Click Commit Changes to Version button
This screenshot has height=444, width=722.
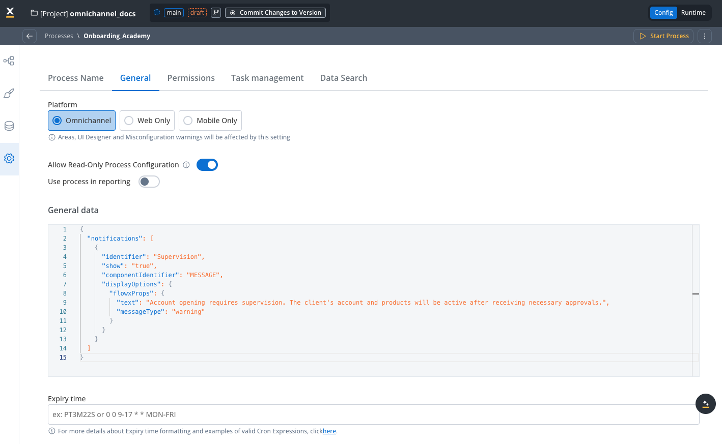pyautogui.click(x=275, y=13)
